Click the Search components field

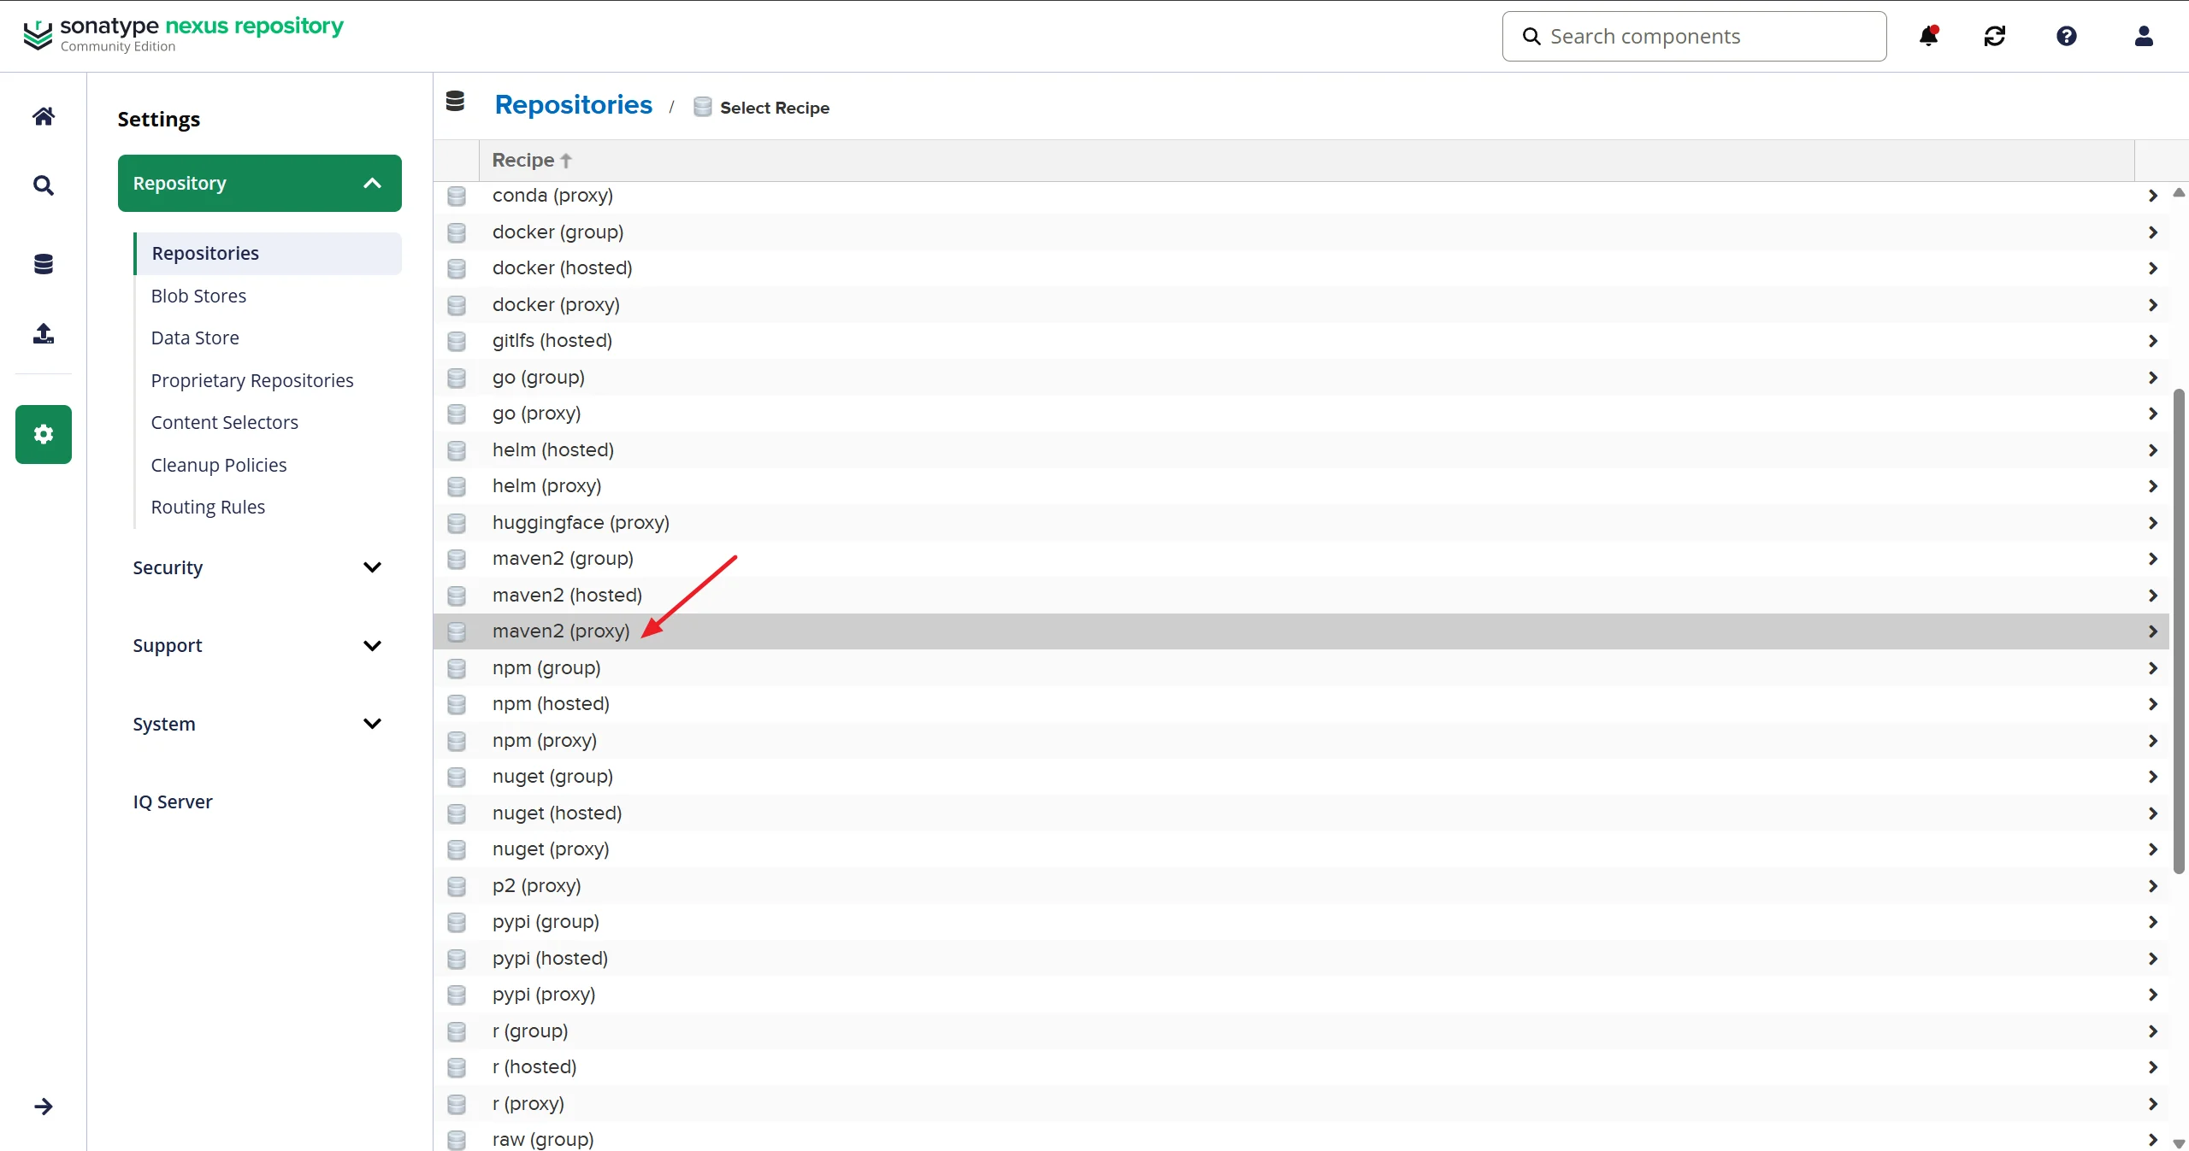point(1695,36)
